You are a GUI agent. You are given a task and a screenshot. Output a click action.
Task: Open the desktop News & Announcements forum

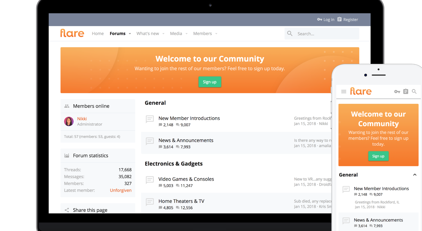coord(186,140)
